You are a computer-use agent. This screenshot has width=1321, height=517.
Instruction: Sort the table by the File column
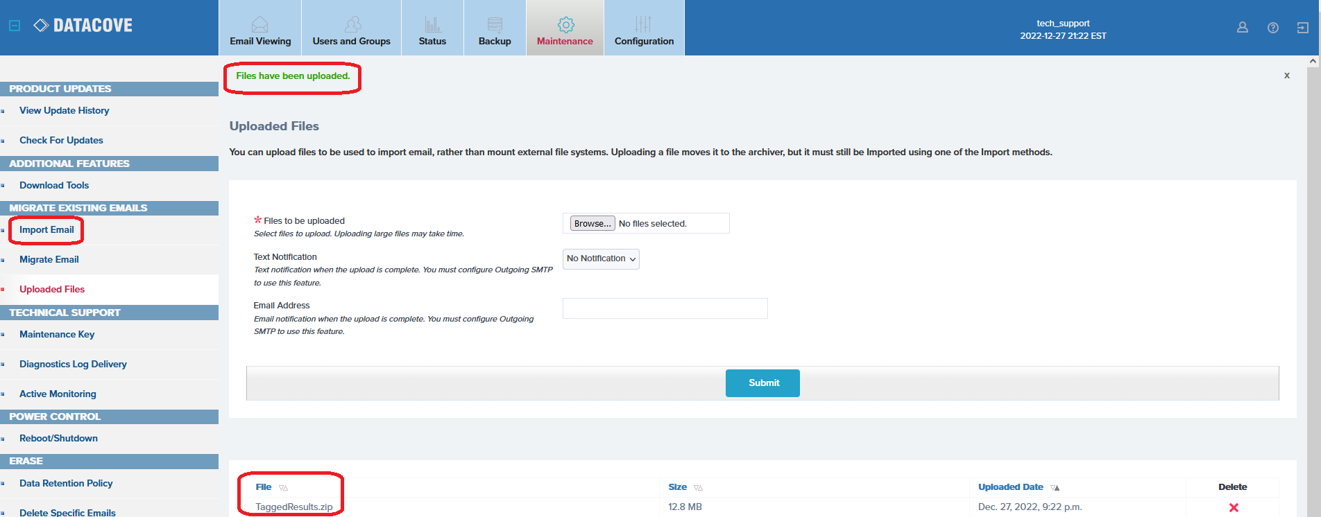click(x=264, y=487)
